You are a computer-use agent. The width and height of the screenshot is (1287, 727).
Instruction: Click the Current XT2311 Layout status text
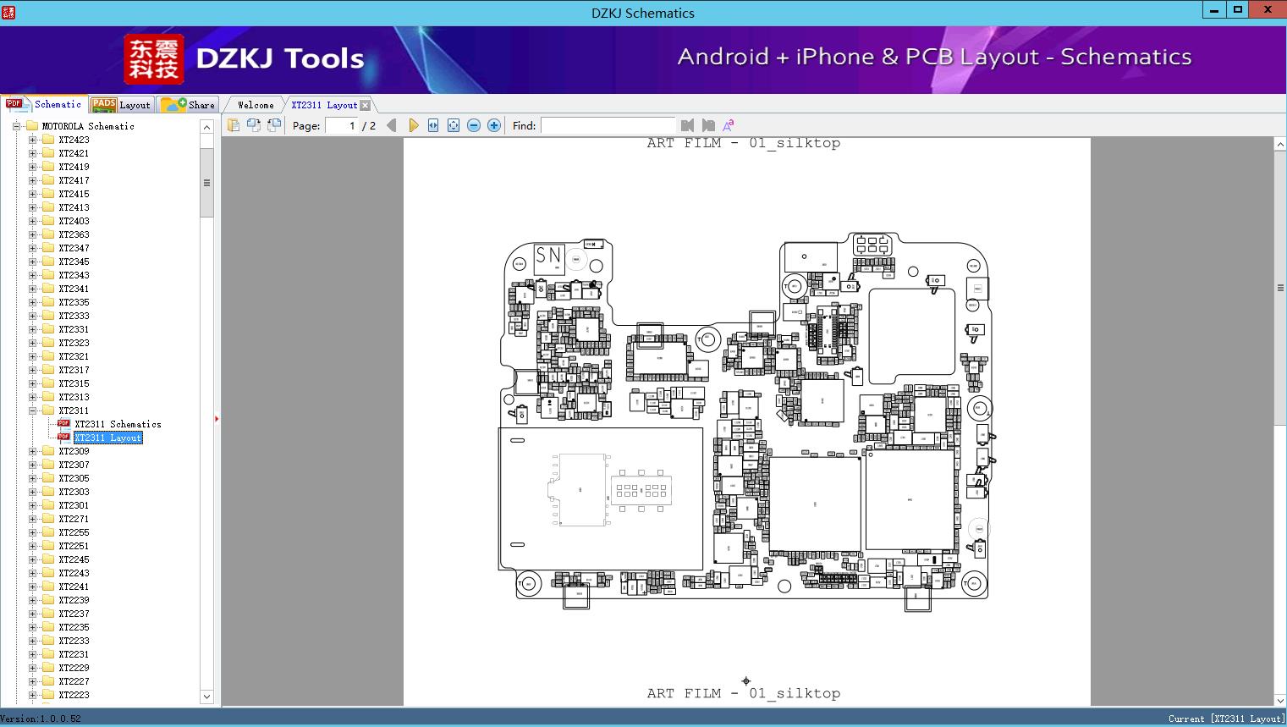(1226, 719)
